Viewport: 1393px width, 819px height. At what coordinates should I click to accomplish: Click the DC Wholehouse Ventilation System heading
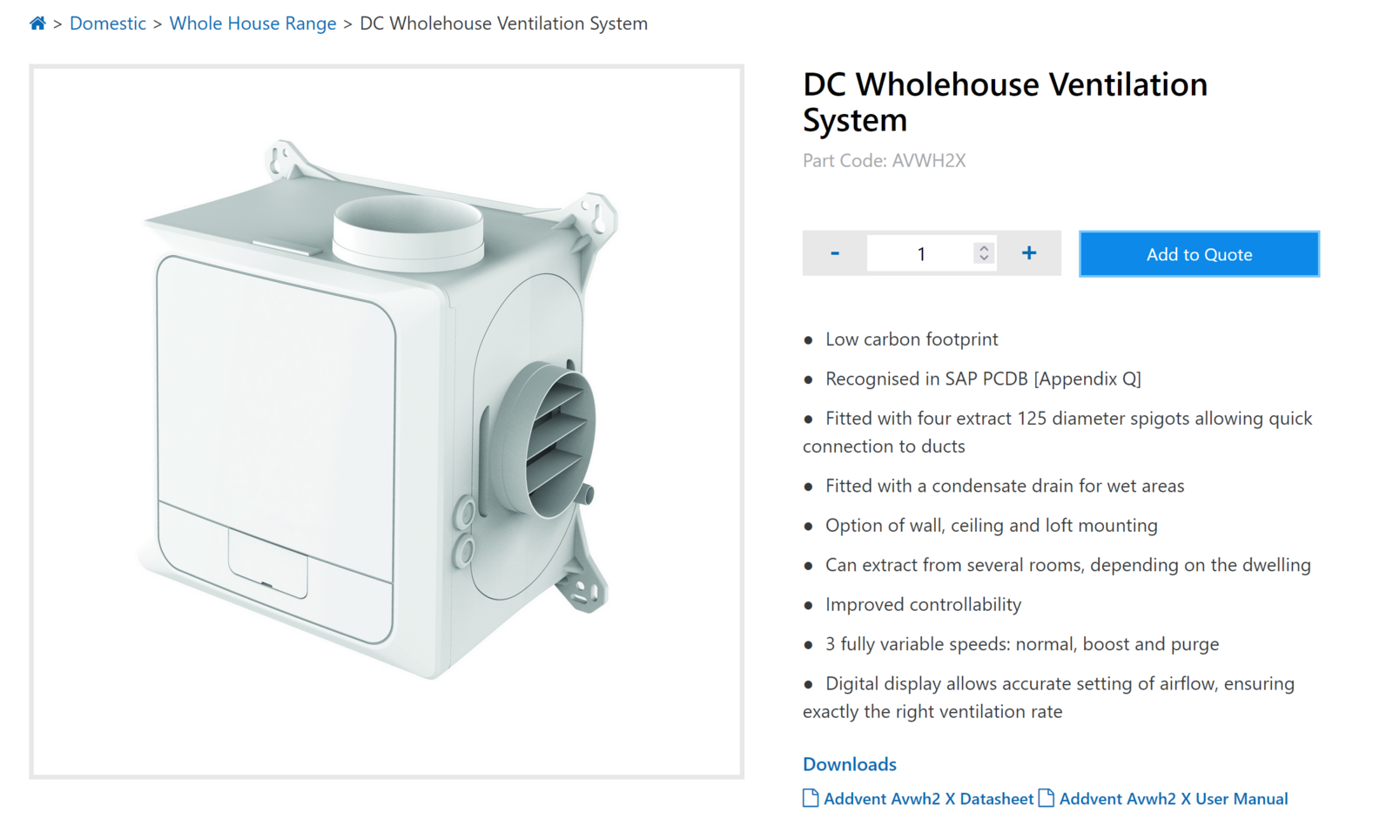(x=1005, y=102)
